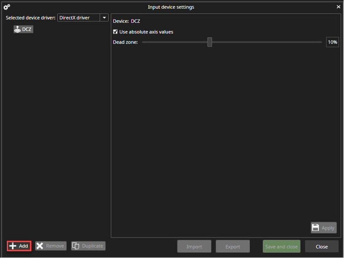344x258 pixels.
Task: Click the floppy disk Apply icon
Action: pyautogui.click(x=316, y=228)
